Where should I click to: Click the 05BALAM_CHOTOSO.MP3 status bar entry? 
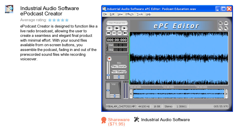[x=121, y=106]
